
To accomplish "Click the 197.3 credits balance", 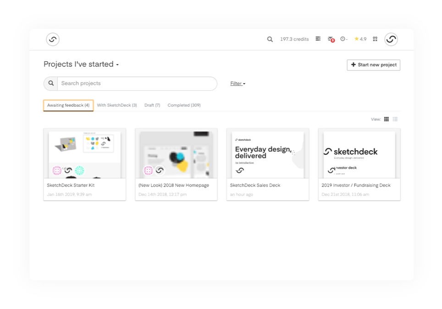I will click(x=294, y=39).
